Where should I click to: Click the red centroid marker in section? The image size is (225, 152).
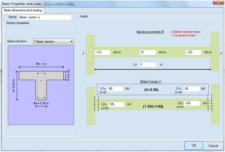(x=41, y=81)
